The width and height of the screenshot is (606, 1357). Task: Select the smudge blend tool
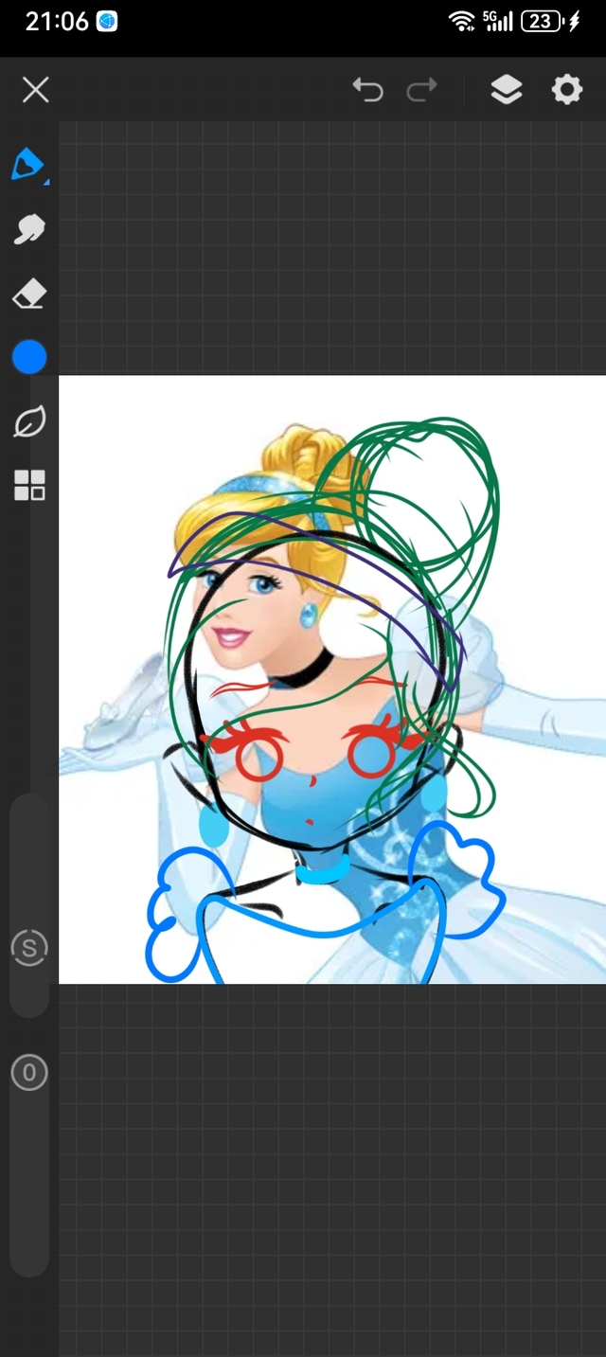click(x=29, y=229)
